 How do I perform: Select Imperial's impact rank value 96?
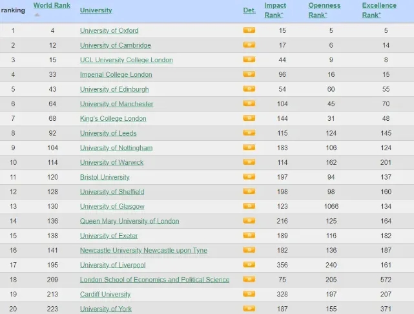pyautogui.click(x=282, y=75)
